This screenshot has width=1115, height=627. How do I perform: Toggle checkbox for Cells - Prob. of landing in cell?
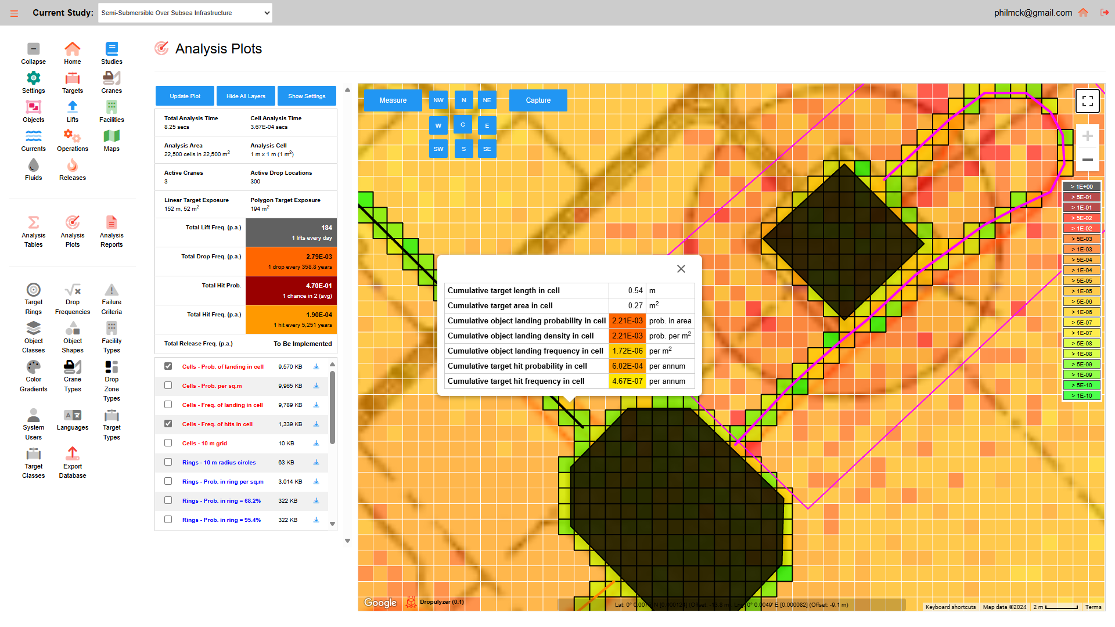pyautogui.click(x=168, y=366)
